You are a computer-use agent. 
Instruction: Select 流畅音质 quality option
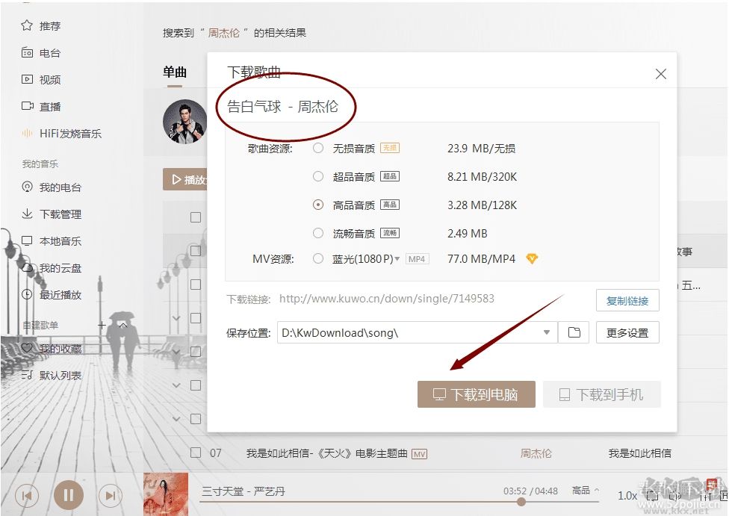[x=317, y=233]
